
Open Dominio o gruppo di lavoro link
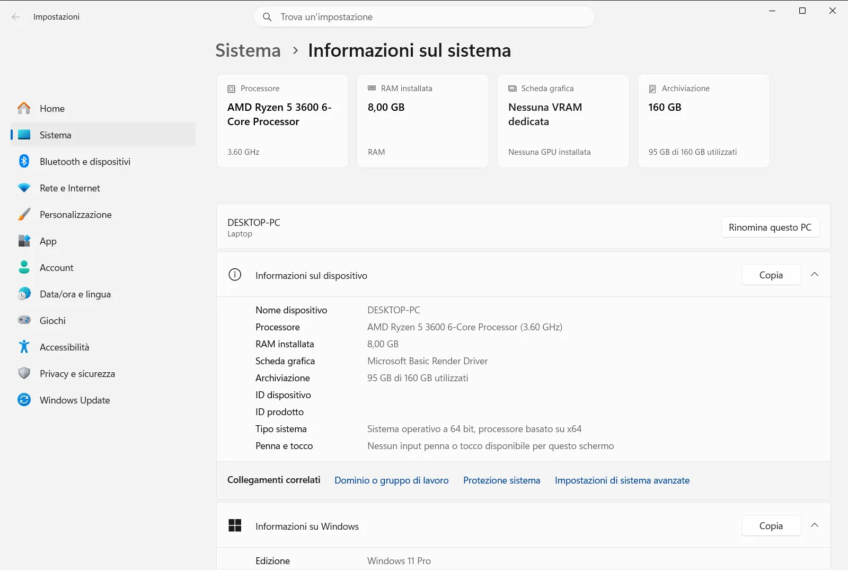(392, 480)
